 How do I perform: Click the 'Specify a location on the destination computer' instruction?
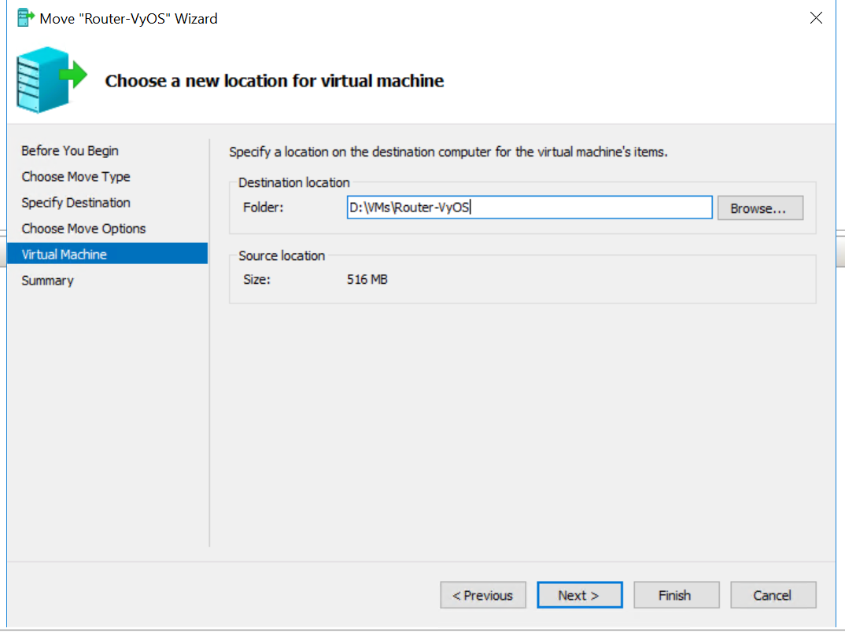448,152
